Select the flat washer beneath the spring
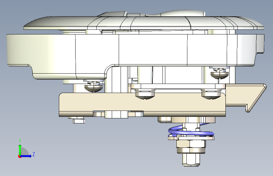The width and height of the screenshot is (273, 176). coord(191,138)
